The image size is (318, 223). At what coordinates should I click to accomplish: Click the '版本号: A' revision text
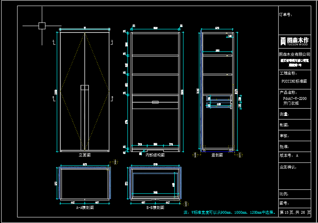[x=289, y=156]
